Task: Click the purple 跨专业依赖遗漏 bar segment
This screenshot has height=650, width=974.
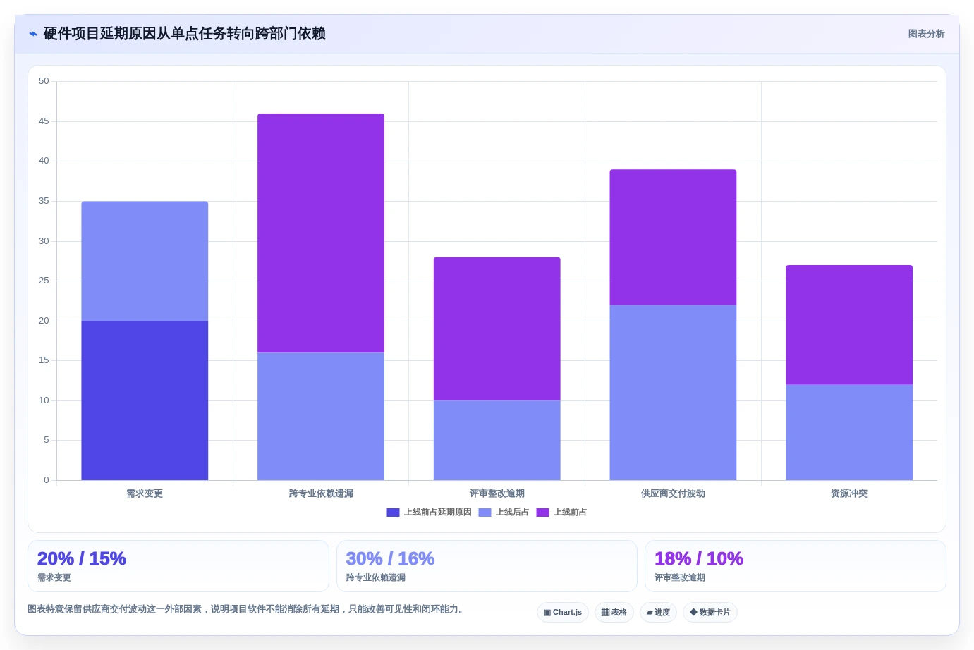Action: 321,233
